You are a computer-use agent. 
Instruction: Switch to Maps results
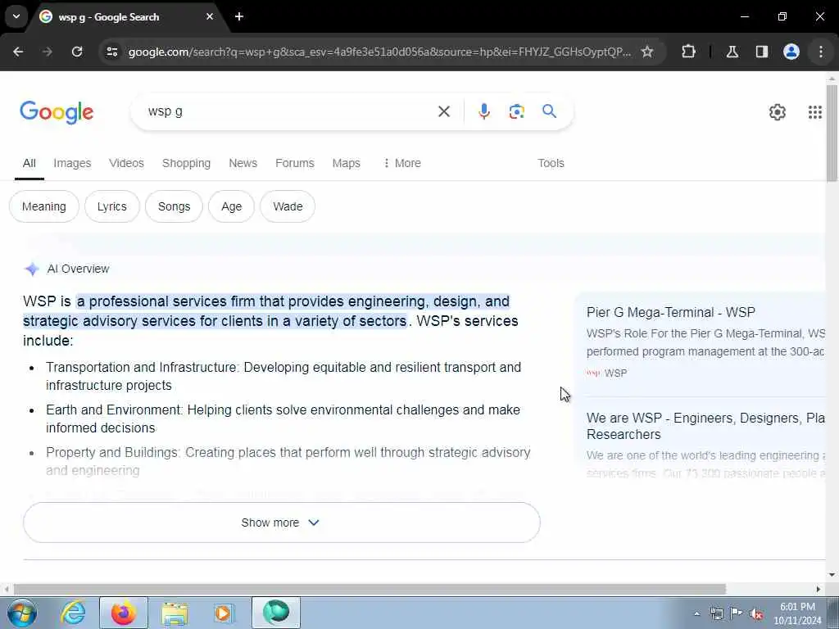point(347,163)
